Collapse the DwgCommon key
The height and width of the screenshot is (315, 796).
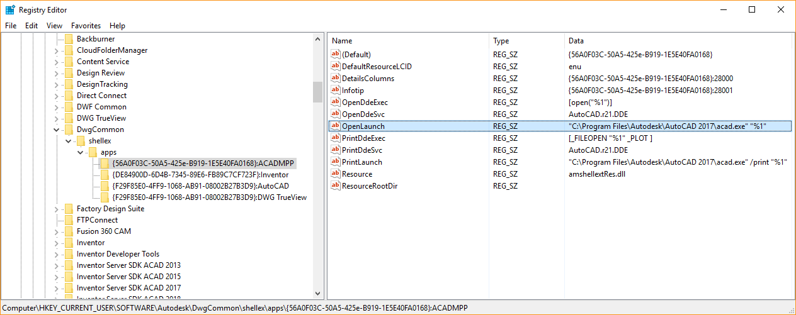[57, 130]
